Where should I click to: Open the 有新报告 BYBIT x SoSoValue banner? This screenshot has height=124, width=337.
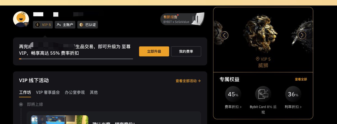pos(183,19)
